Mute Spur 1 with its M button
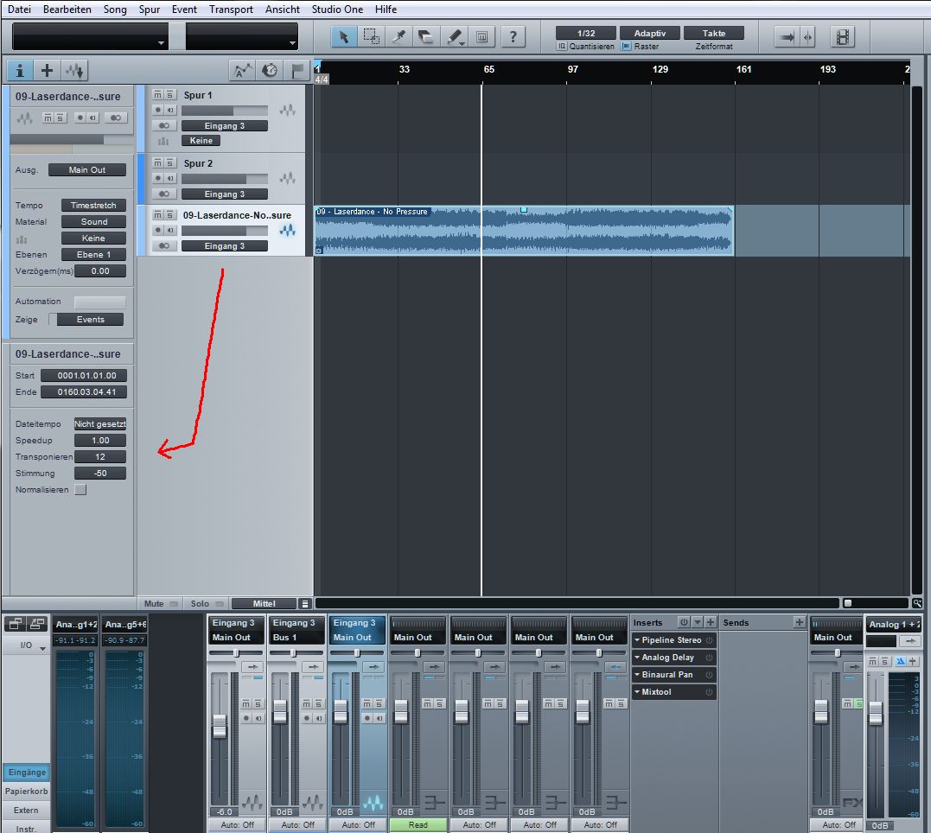The width and height of the screenshot is (931, 833). (157, 94)
